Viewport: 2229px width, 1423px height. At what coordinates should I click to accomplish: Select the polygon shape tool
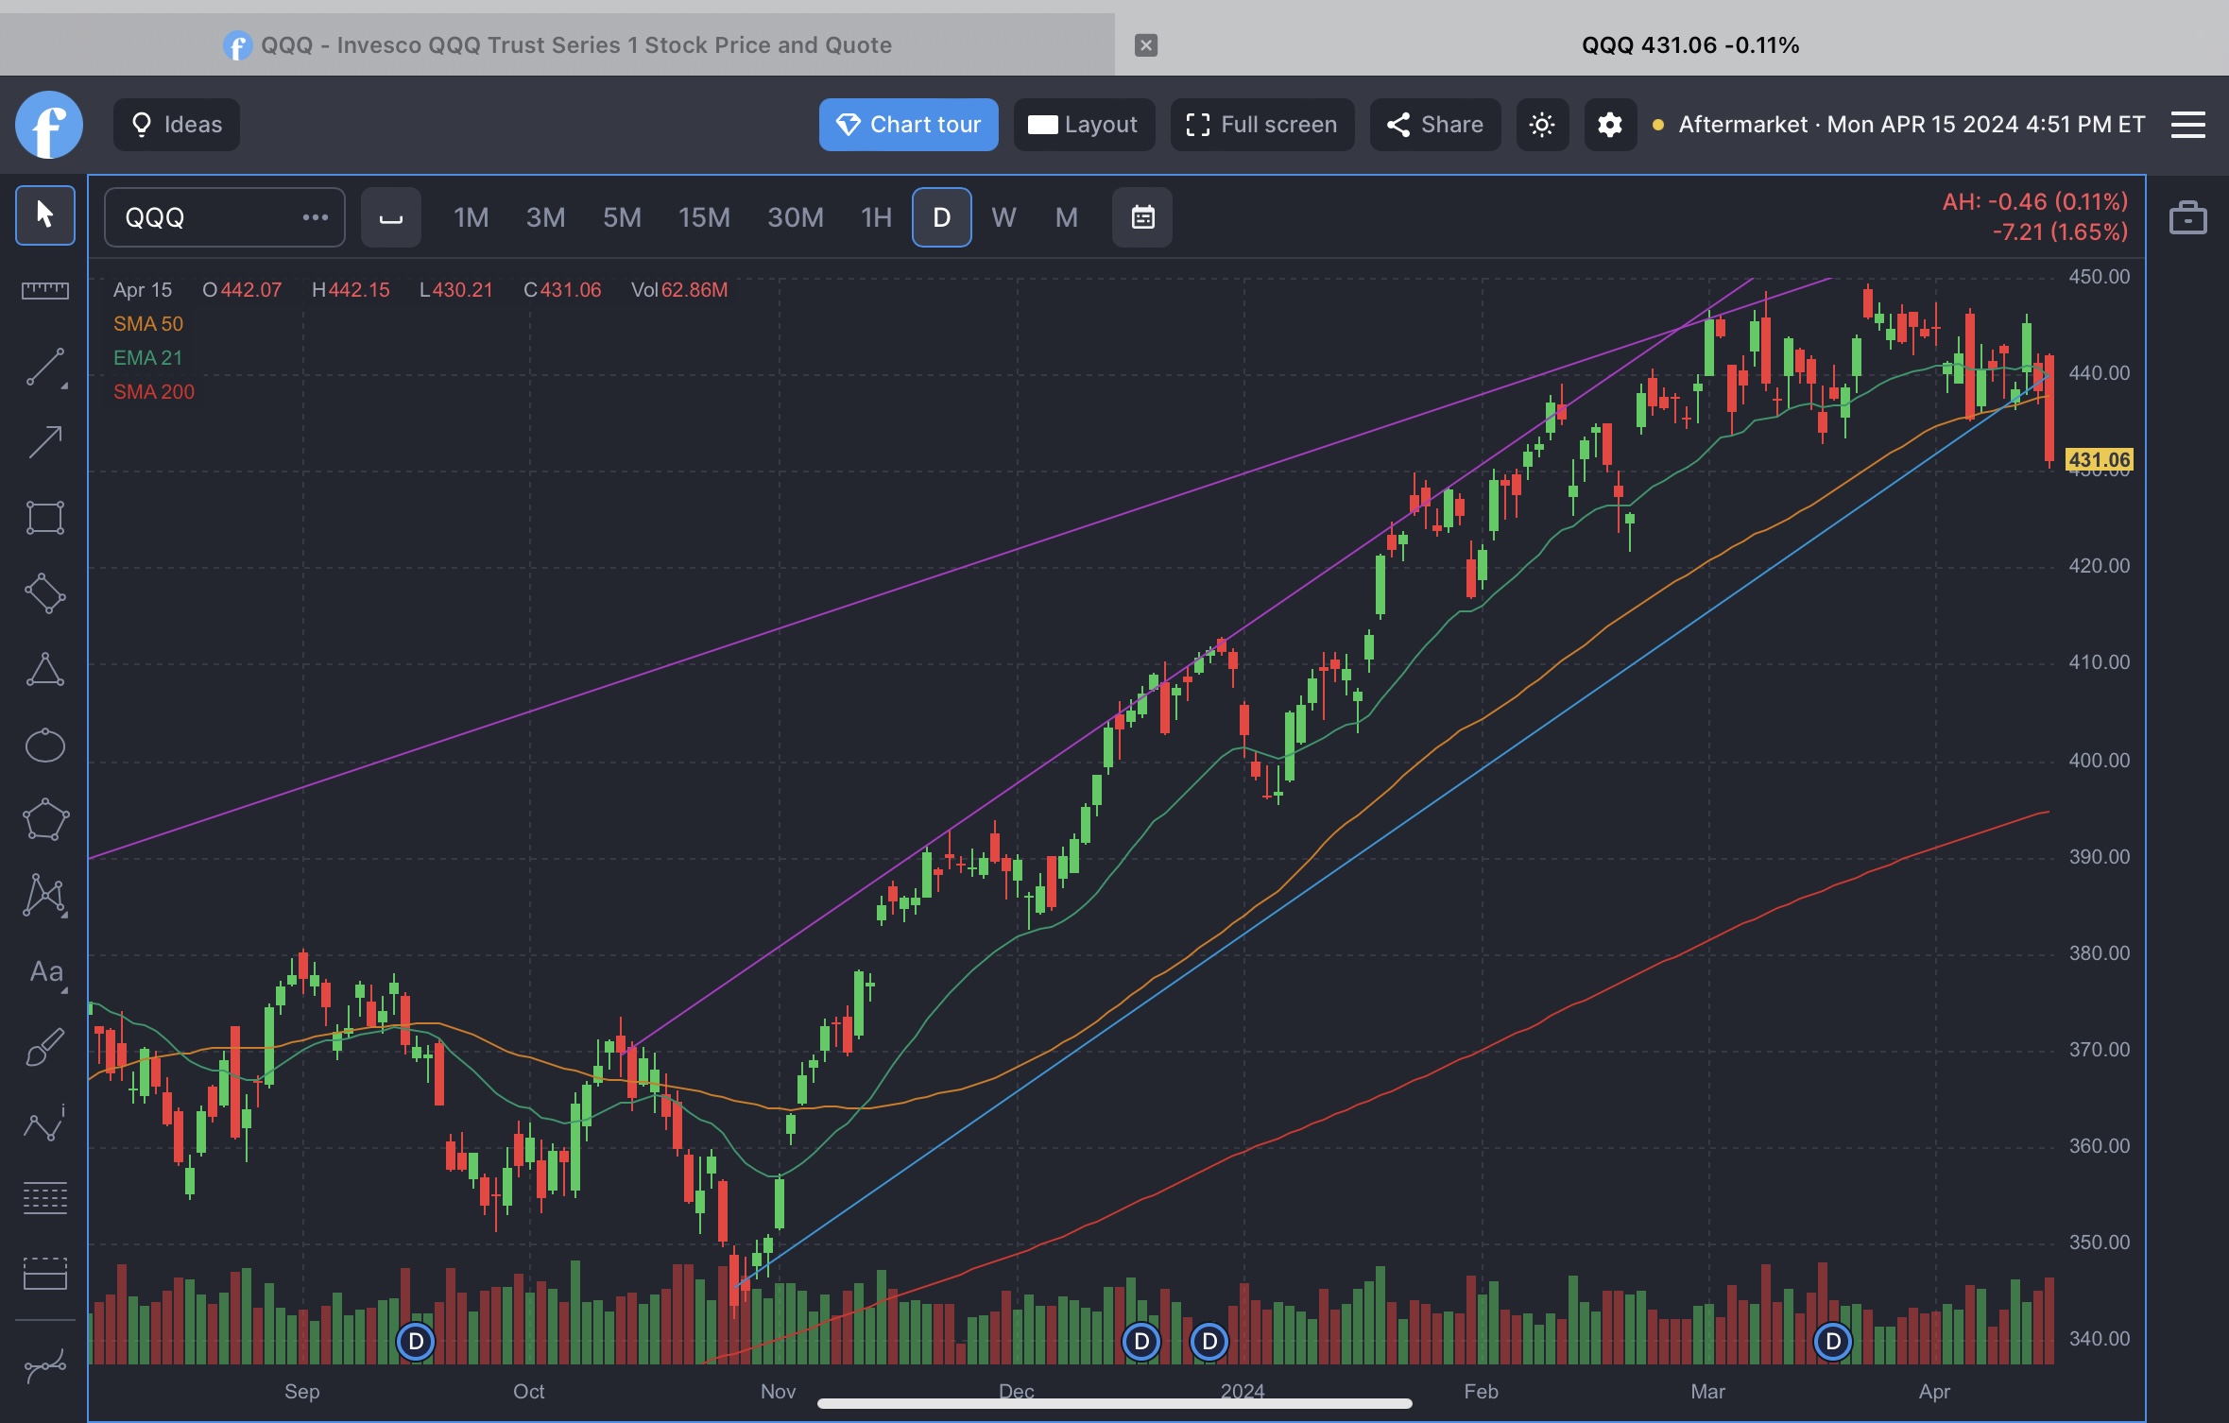[45, 820]
